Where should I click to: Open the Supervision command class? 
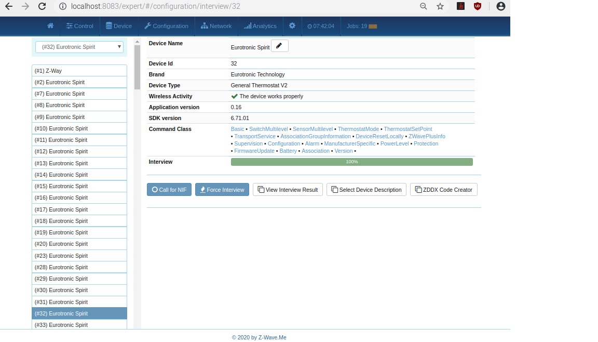248,143
